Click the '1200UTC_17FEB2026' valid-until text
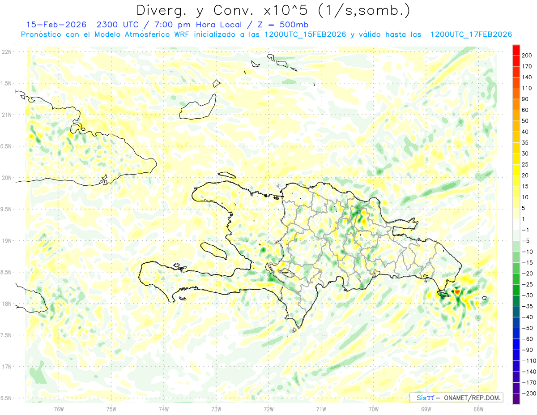This screenshot has height=415, width=537. point(471,34)
